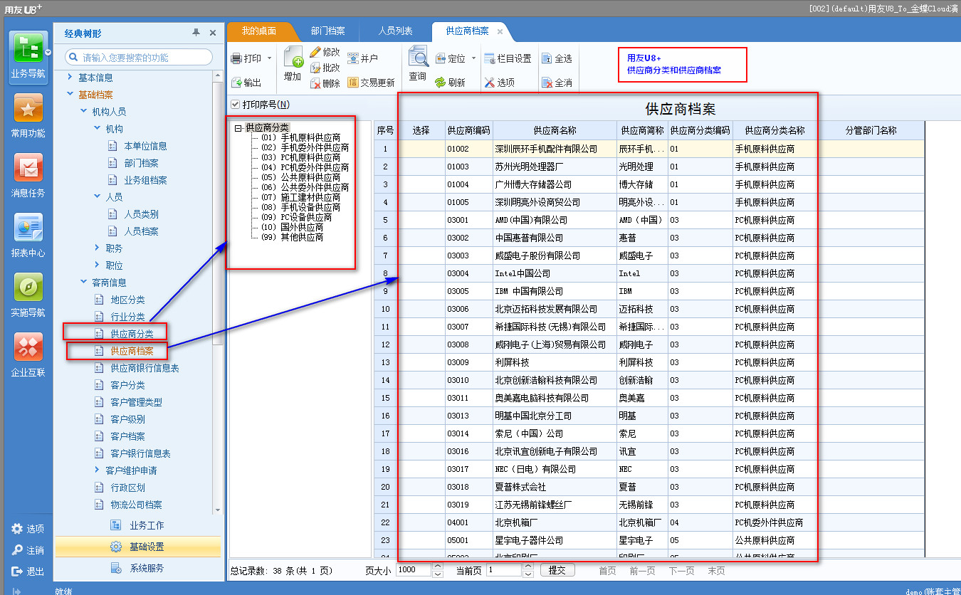961x595 pixels.
Task: Expand the 职务 tree node
Action: 98,248
